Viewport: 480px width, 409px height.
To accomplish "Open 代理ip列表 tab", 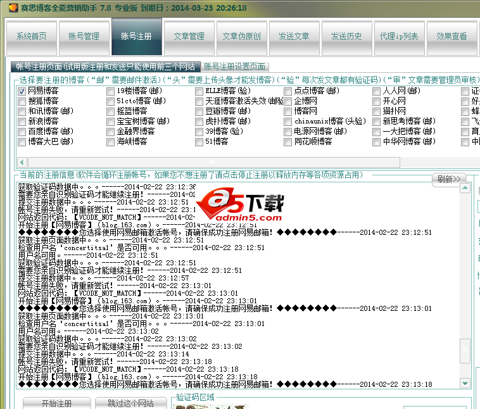I will 399,38.
